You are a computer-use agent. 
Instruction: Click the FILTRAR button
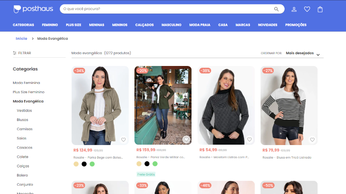[22, 53]
